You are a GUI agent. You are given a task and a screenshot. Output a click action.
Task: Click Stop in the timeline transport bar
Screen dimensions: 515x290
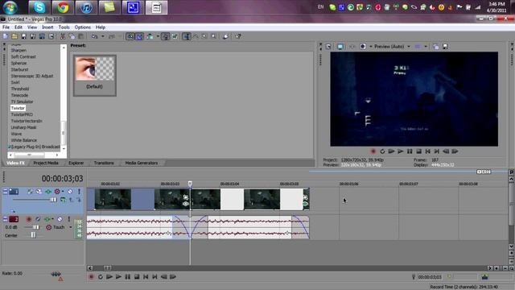pyautogui.click(x=137, y=277)
